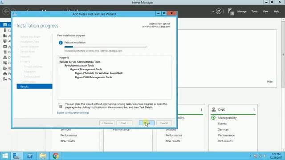Image resolution: width=285 pixels, height=160 pixels.
Task: Click Hide link in the welcome tile
Action: tap(270, 82)
